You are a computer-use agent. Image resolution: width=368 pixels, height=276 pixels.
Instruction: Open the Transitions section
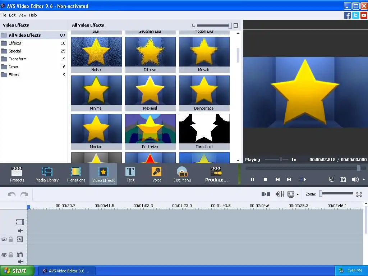(76, 174)
